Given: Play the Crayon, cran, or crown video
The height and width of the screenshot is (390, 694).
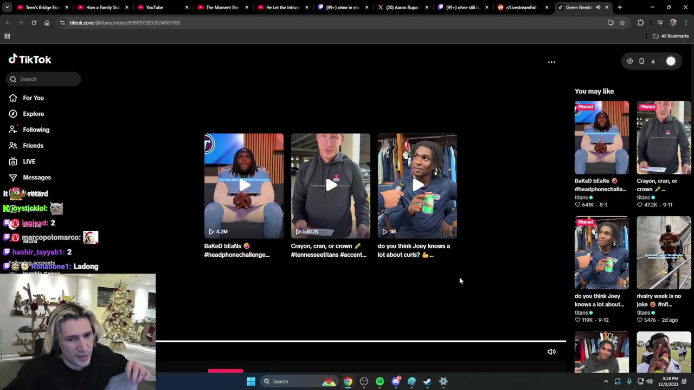Looking at the screenshot, I should pyautogui.click(x=331, y=186).
